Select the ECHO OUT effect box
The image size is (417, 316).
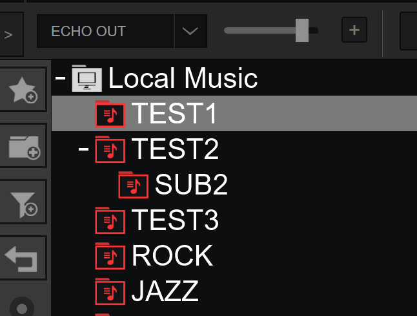[105, 31]
